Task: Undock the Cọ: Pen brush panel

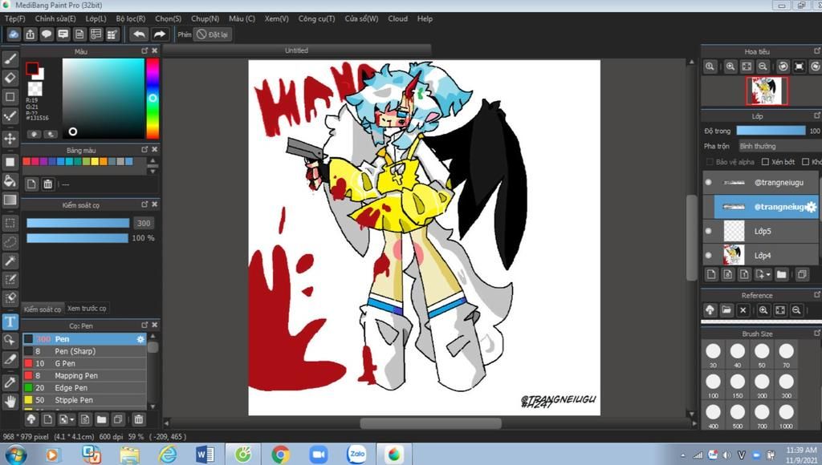Action: point(144,325)
